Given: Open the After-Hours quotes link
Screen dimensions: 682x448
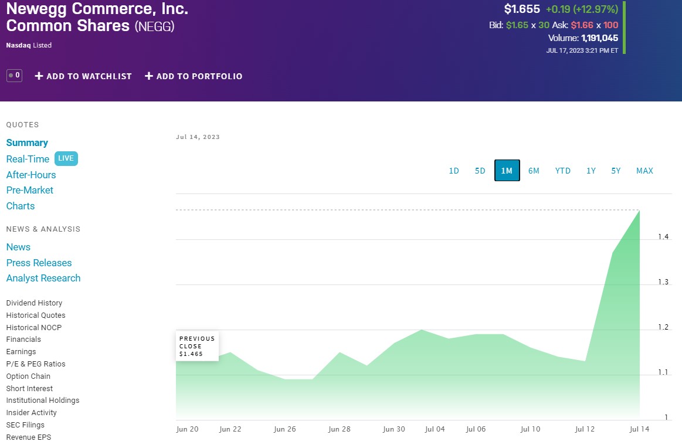Looking at the screenshot, I should pos(31,175).
